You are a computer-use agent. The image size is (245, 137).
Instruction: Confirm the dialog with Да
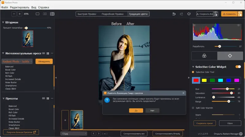click(136, 110)
